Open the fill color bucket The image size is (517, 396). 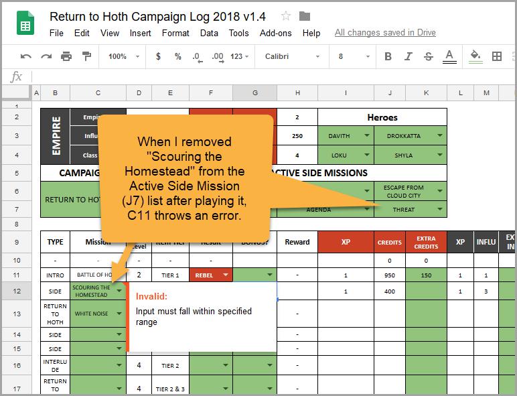coord(475,56)
